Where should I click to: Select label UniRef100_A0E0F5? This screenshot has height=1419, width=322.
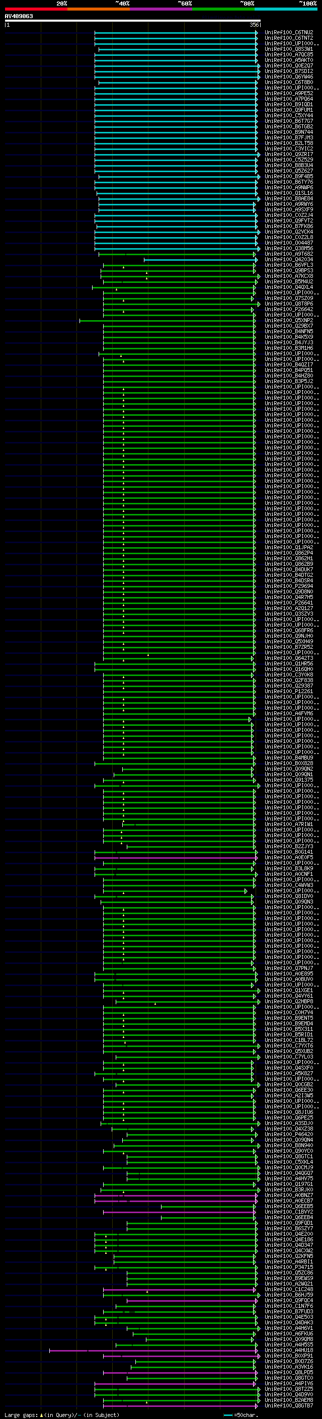pos(288,857)
